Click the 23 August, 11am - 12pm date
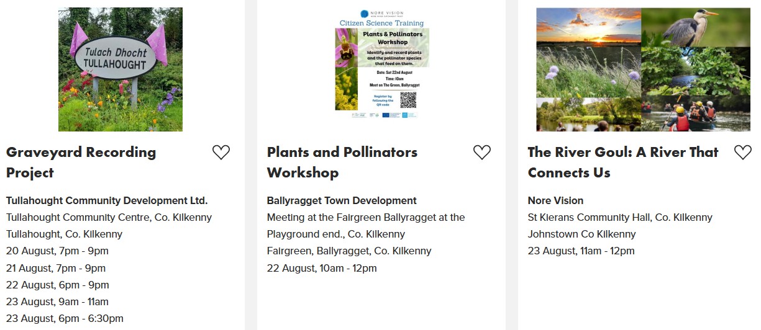Viewport: 761px width, 330px height. 581,251
